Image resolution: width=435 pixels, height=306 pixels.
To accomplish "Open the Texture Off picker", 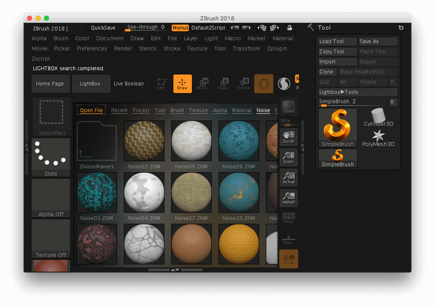I will pyautogui.click(x=51, y=239).
